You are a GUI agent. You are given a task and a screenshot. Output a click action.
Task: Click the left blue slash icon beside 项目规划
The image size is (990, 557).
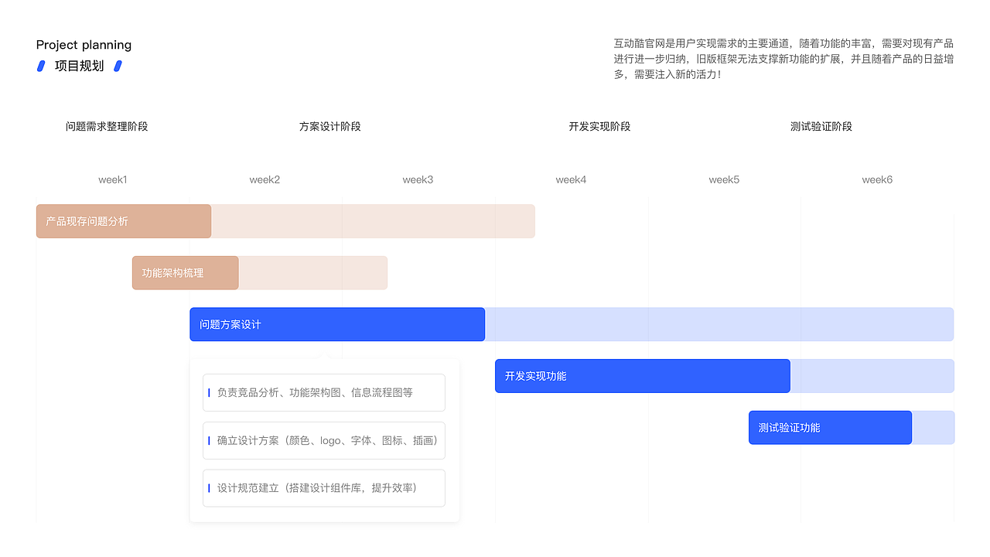[41, 66]
